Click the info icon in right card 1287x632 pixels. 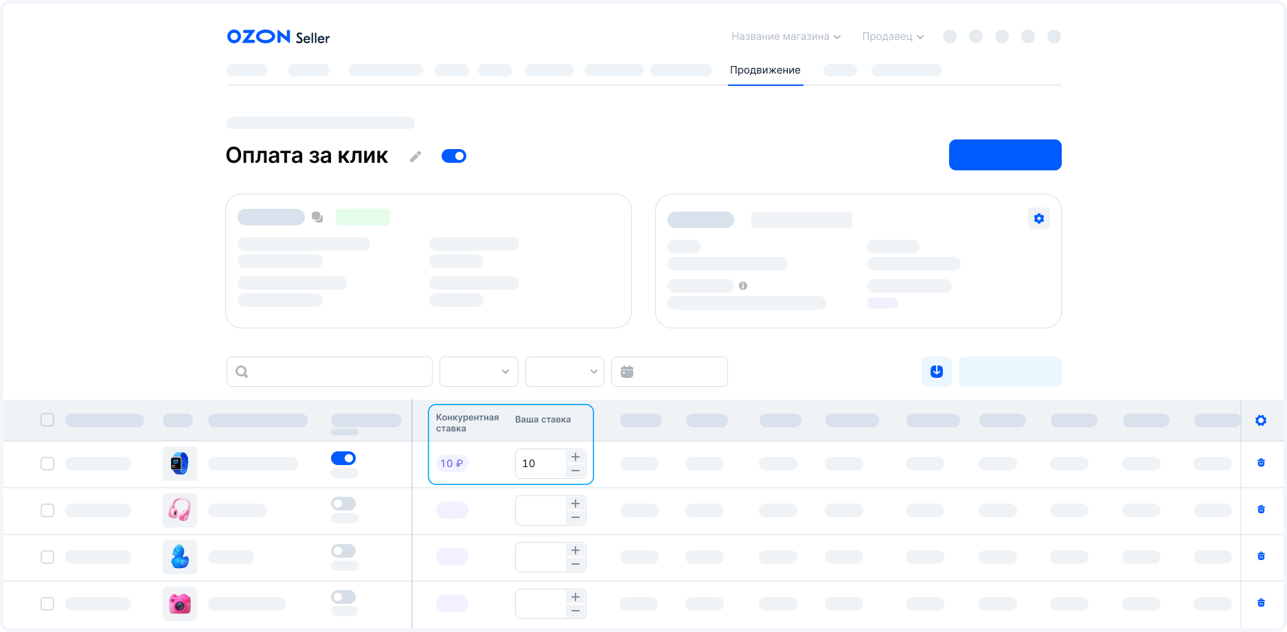(742, 286)
